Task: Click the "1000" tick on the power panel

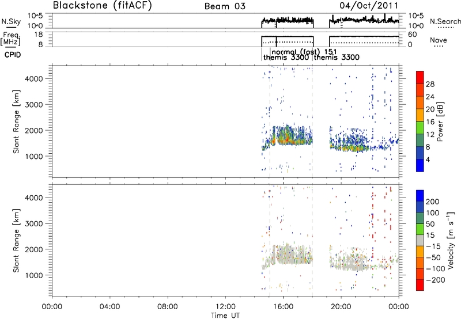Action: (x=34, y=156)
